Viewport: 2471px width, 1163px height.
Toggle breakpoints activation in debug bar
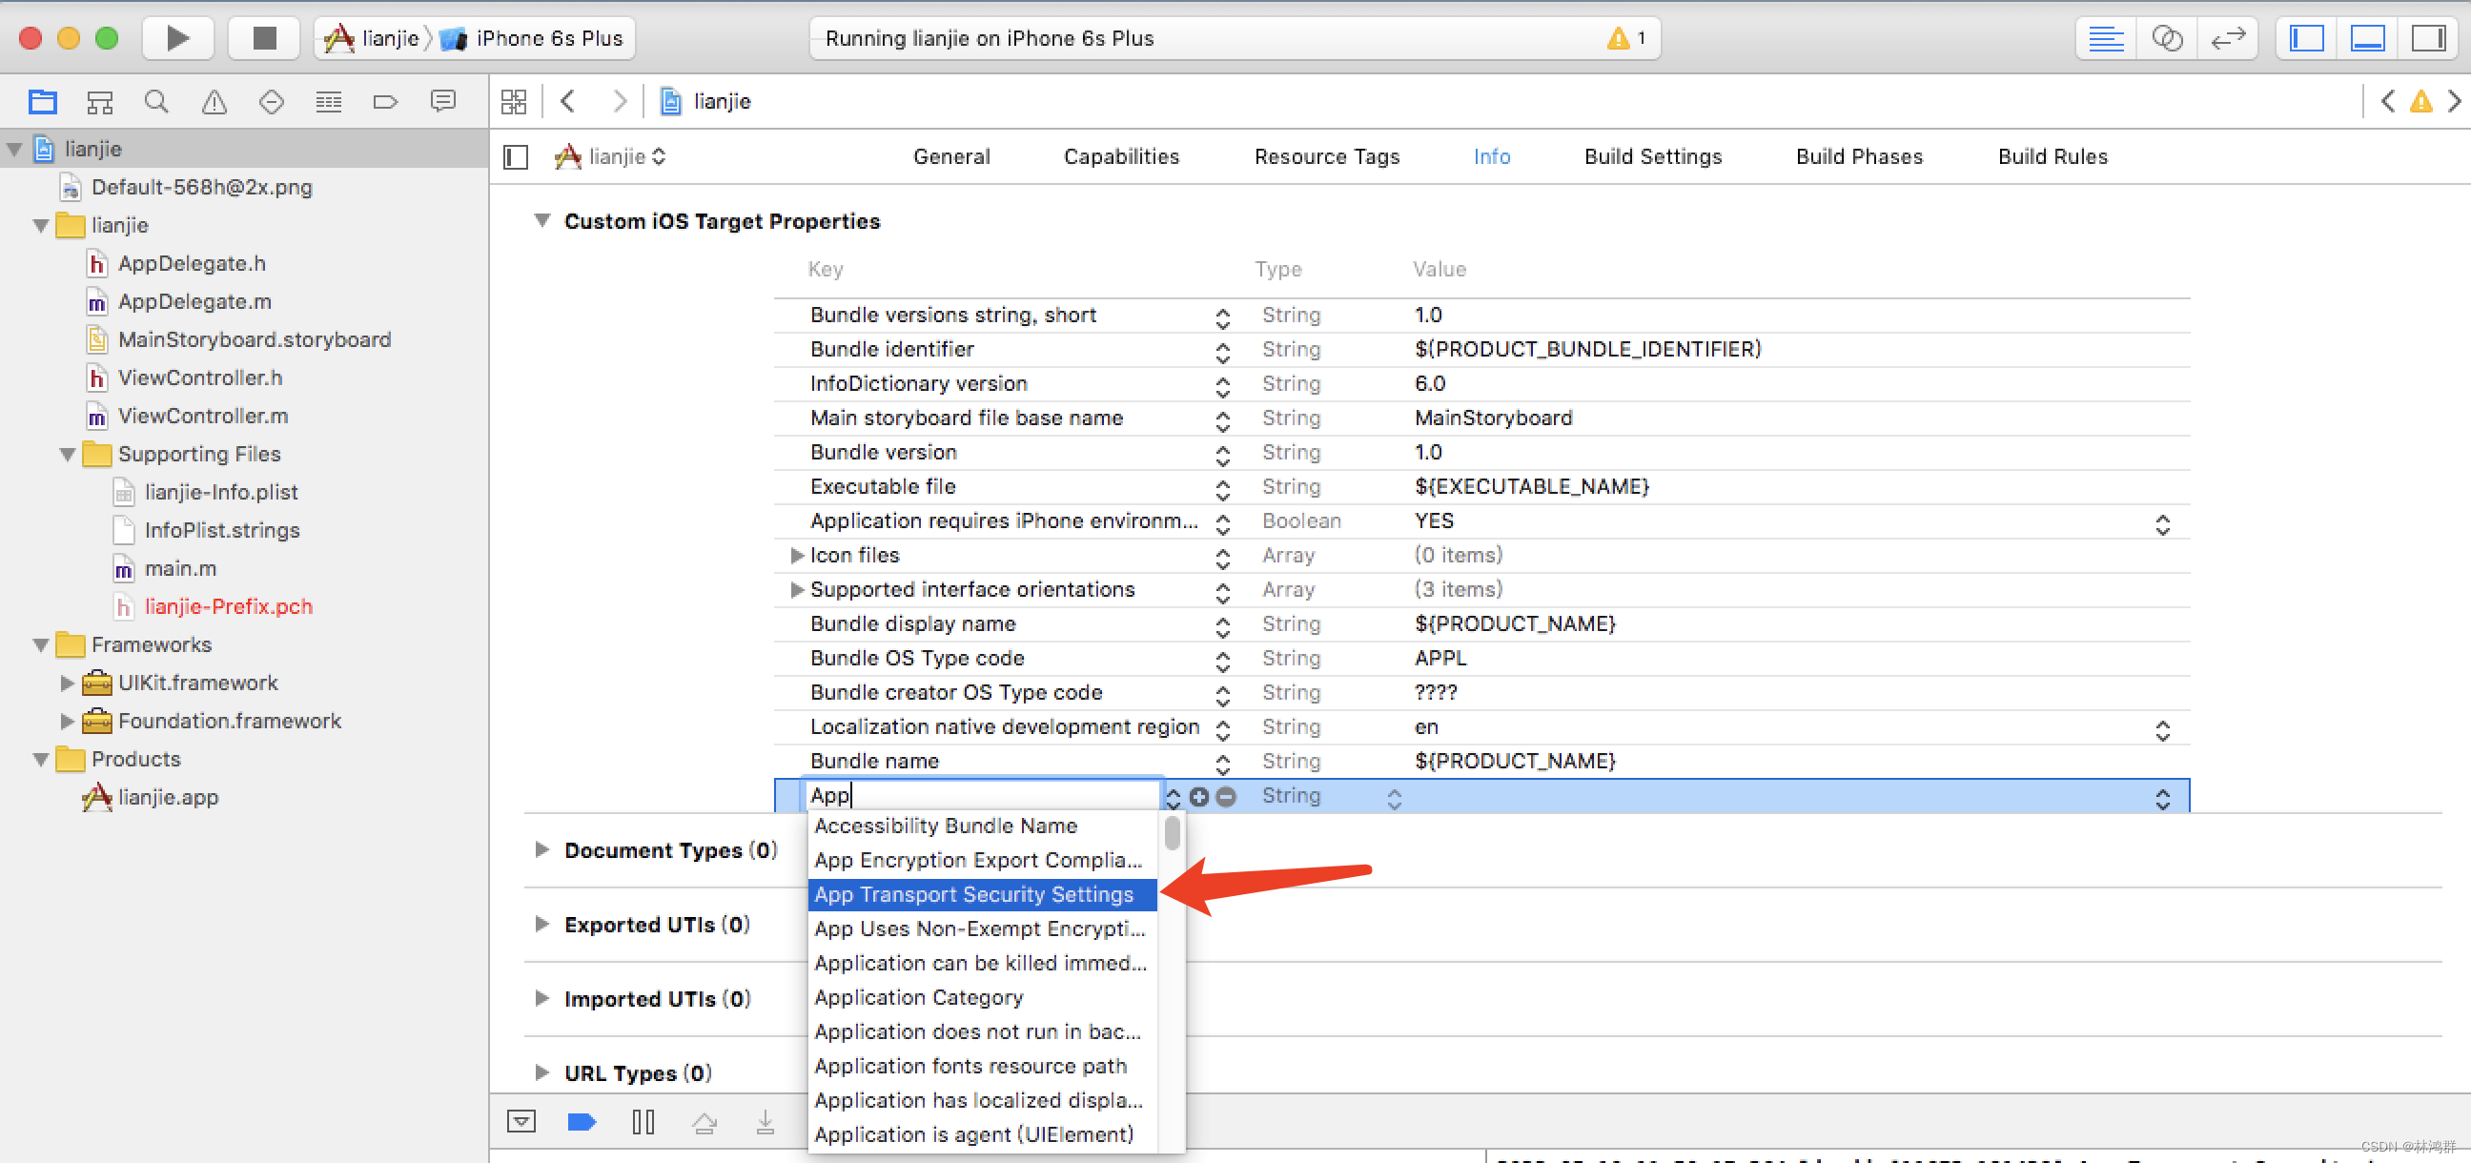tap(582, 1121)
